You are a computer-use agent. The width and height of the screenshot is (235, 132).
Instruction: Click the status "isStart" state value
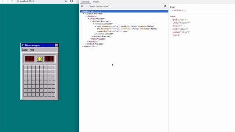point(185,32)
